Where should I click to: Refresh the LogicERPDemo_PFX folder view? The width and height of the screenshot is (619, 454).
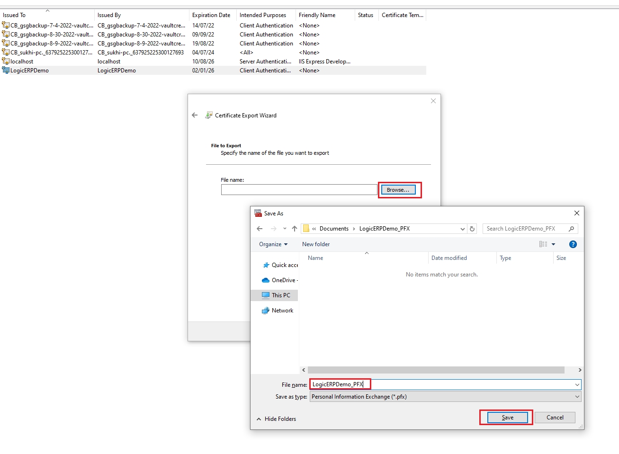pos(472,229)
